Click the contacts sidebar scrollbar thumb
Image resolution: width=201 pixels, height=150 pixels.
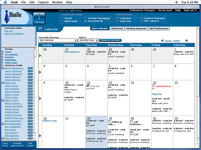click(x=35, y=53)
